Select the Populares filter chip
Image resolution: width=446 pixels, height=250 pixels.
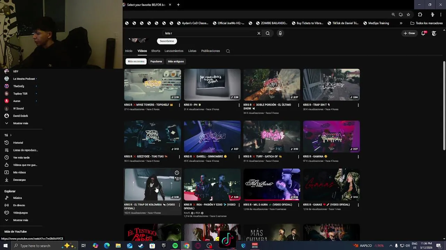coord(156,61)
